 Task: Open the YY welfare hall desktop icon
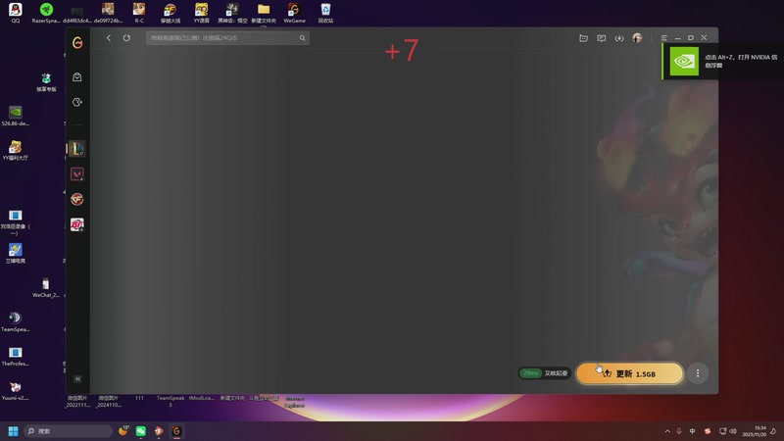click(x=16, y=150)
